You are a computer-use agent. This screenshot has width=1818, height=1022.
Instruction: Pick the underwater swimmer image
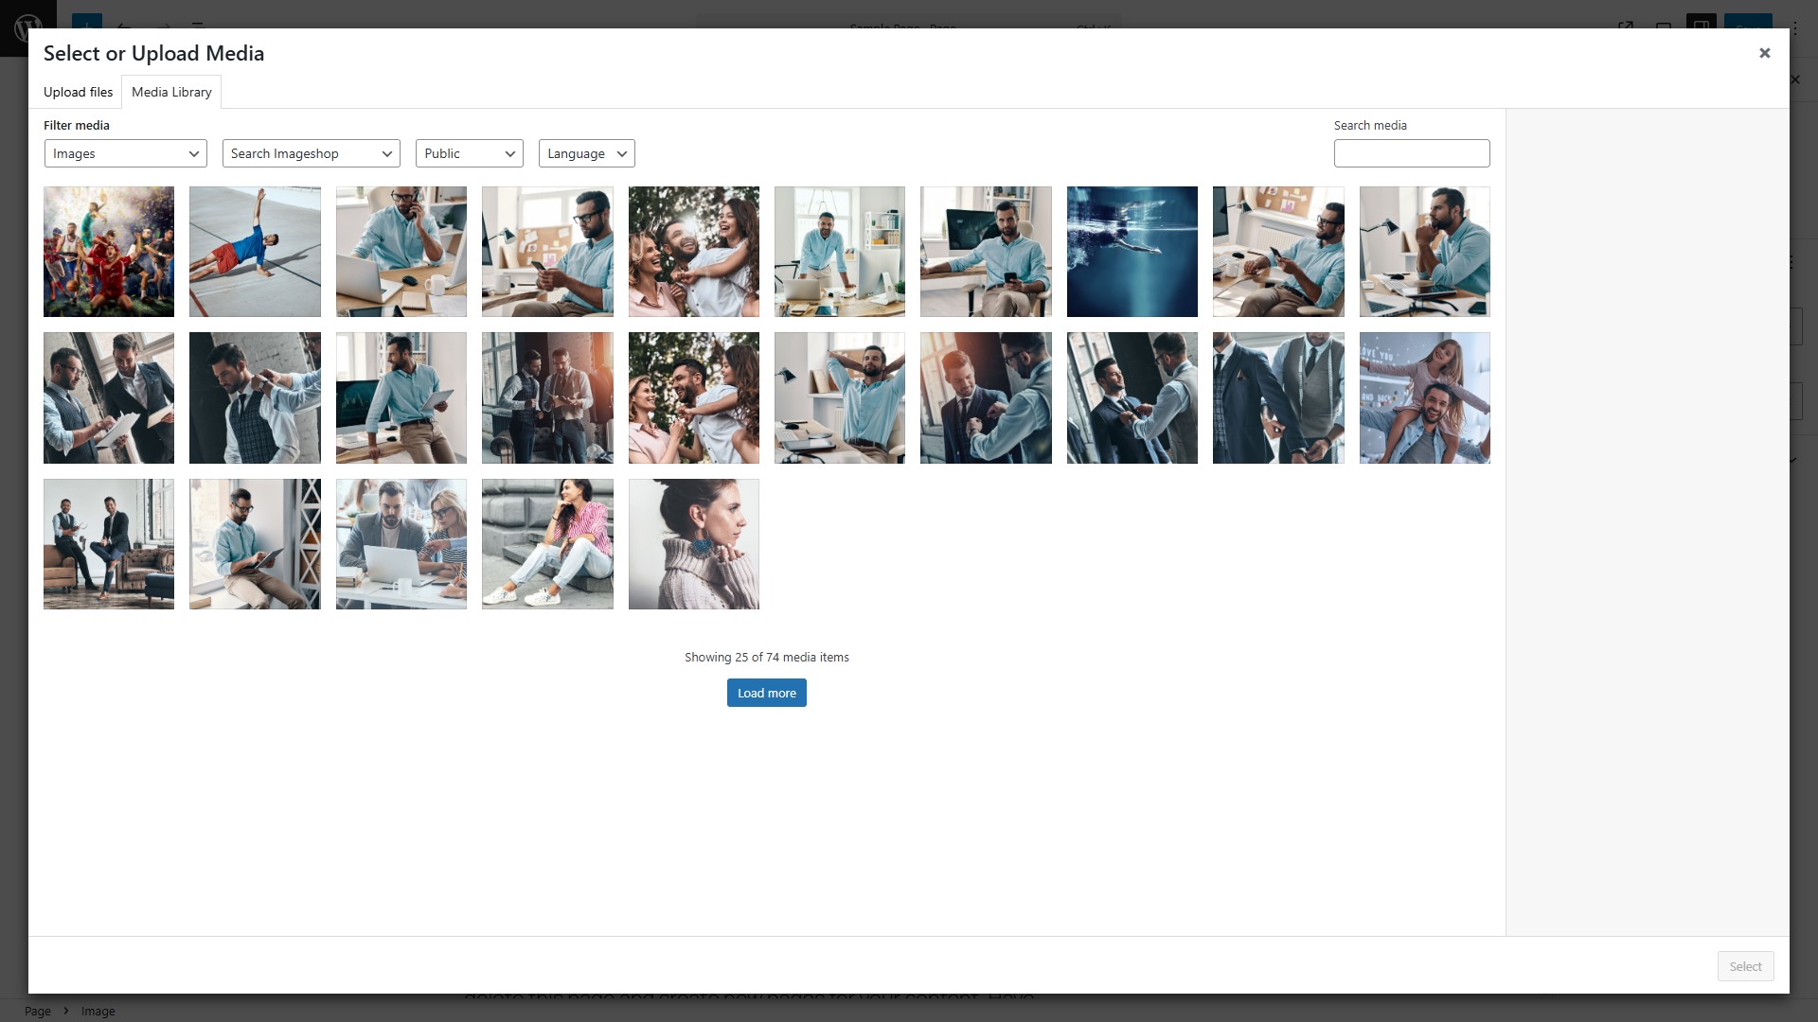click(x=1132, y=252)
